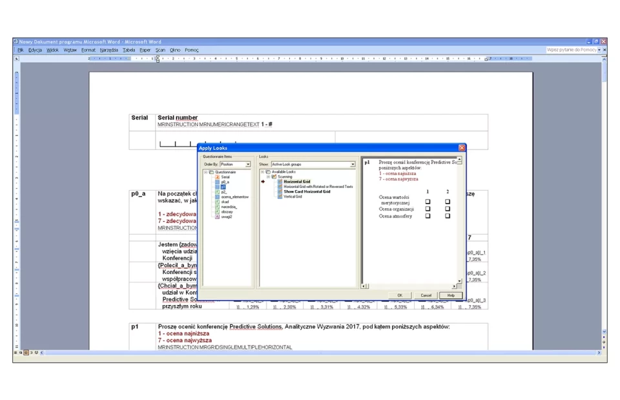
Task: Tick first checkbox for Ocena wartości merytorycznej
Action: pyautogui.click(x=428, y=202)
